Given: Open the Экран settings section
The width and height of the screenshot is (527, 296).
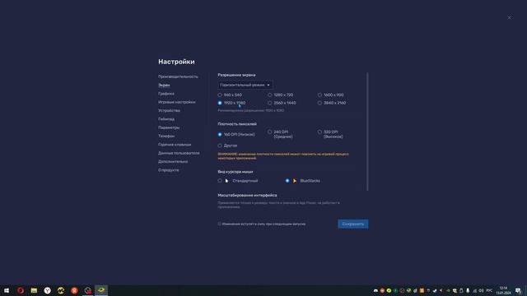Looking at the screenshot, I should [x=164, y=86].
